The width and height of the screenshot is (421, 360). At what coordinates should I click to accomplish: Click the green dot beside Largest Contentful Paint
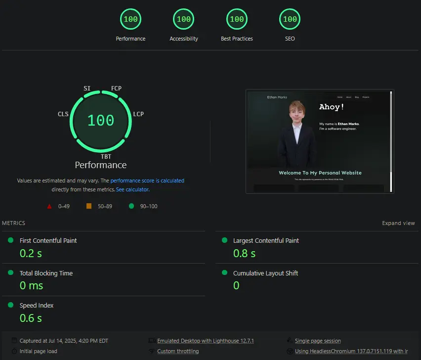point(225,240)
